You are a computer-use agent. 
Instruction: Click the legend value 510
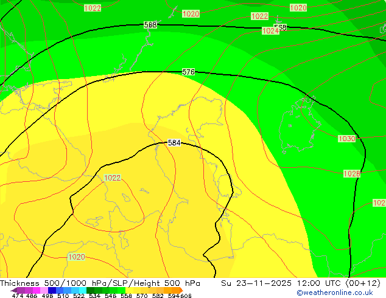click(x=63, y=296)
